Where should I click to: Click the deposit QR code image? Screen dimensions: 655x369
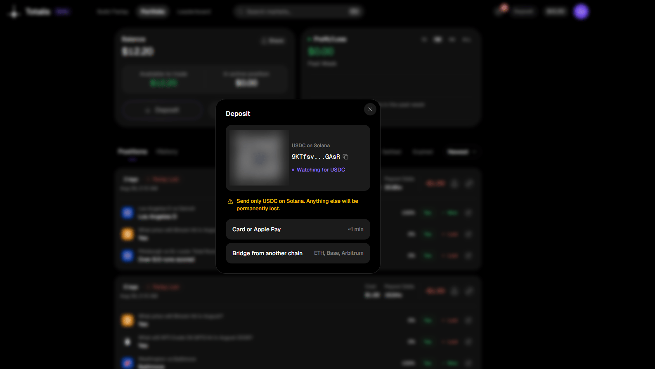(x=259, y=158)
